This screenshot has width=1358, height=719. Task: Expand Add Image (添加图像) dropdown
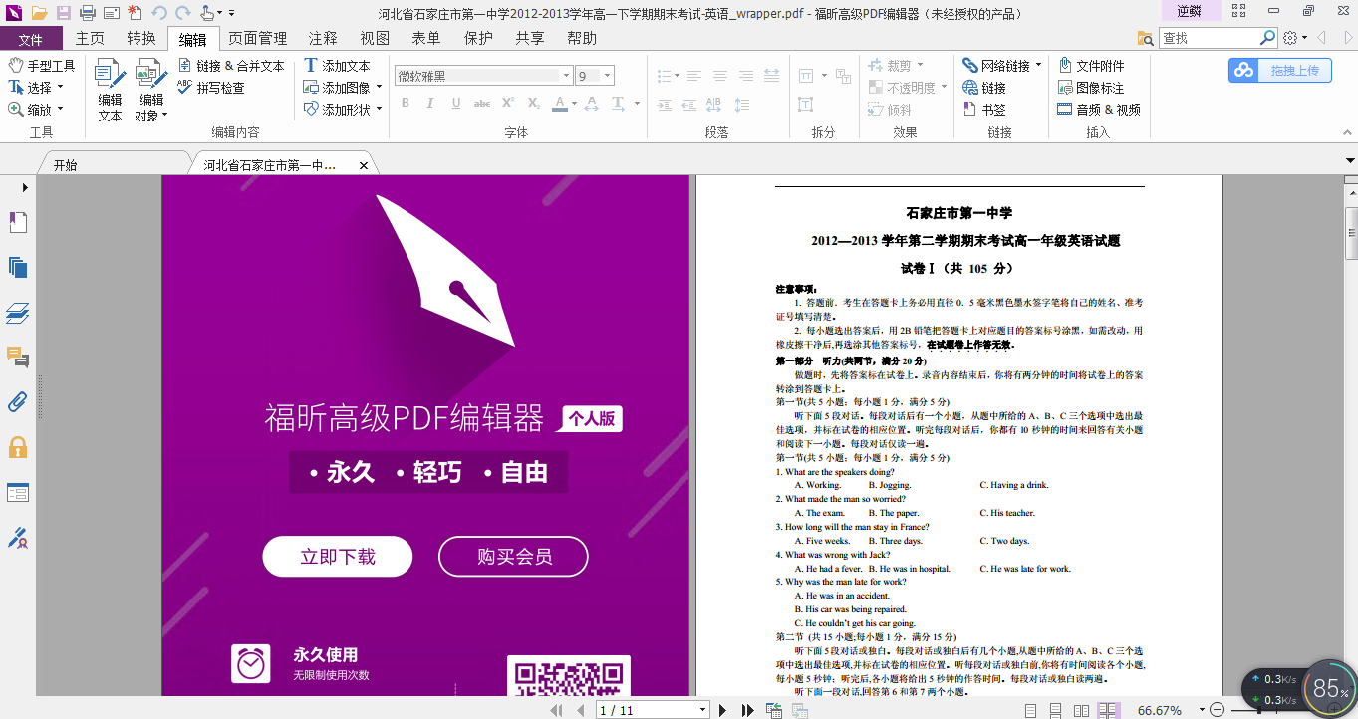click(380, 88)
